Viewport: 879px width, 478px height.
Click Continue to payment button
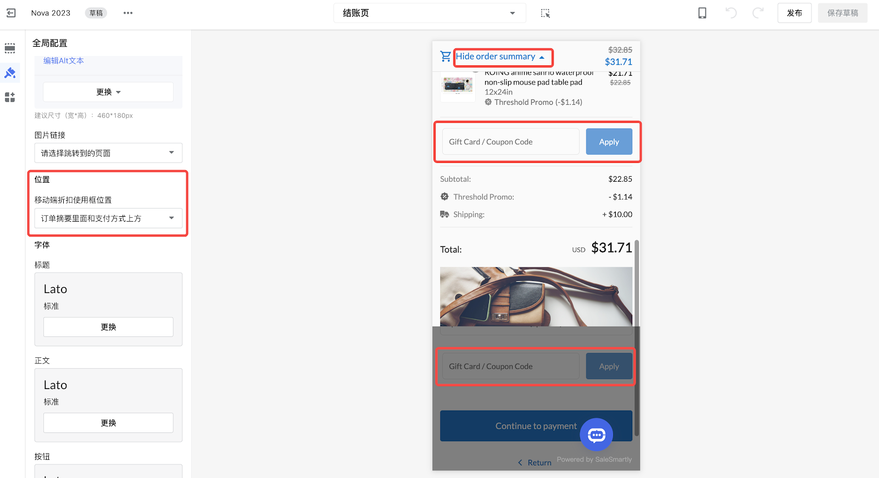click(536, 426)
